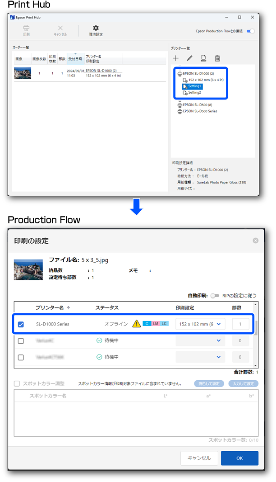The height and width of the screenshot is (482, 276).
Task: Click the copies field for SL-D1000 Series
Action: (x=240, y=324)
